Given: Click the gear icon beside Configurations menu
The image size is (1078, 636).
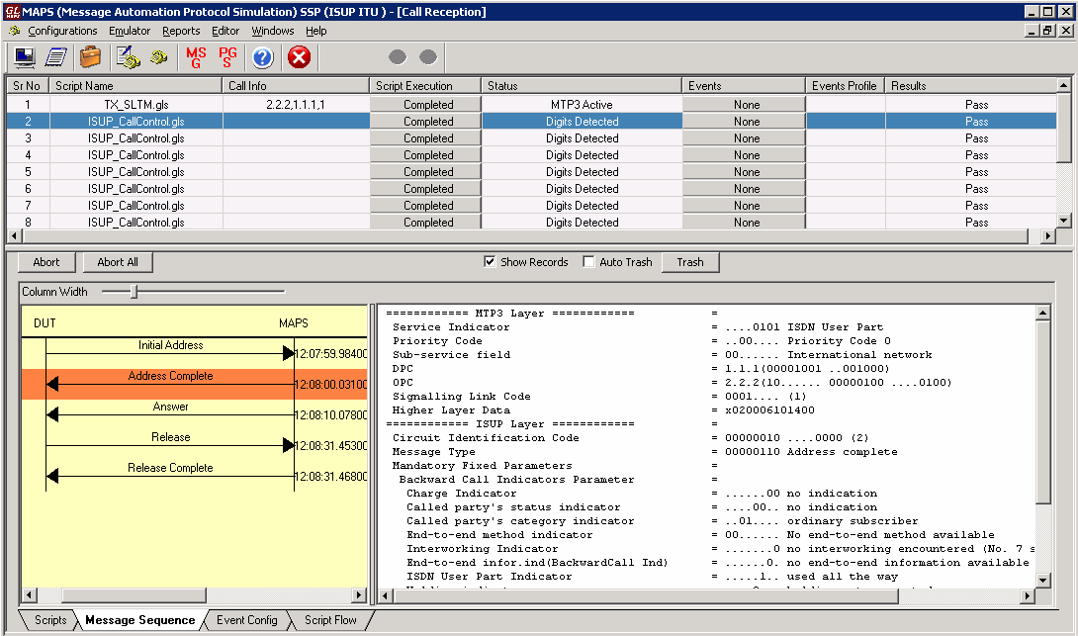Looking at the screenshot, I should 15,31.
